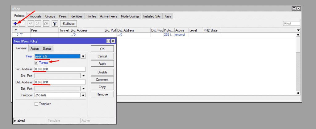316x129 pixels.
Task: Maximize the New IPsec Policy dialog
Action: pyautogui.click(x=108, y=41)
